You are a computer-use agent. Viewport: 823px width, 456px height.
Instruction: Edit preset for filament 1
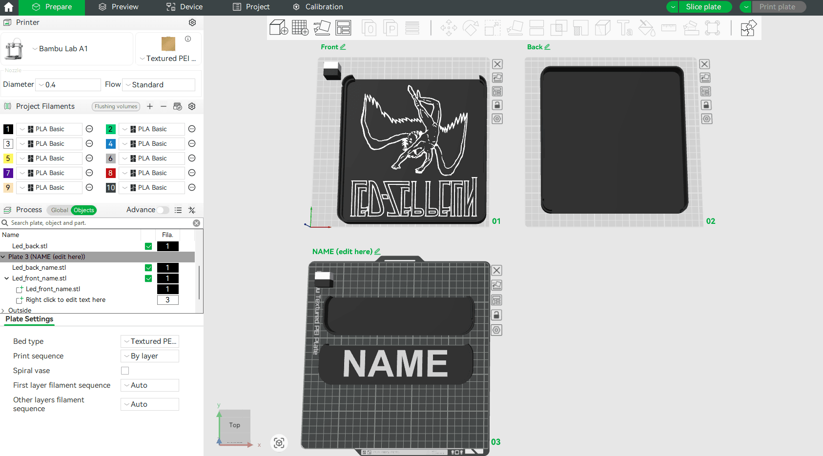pos(89,129)
